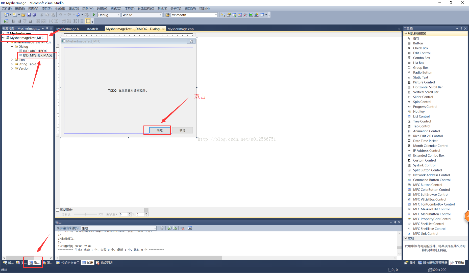The image size is (469, 273).
Task: Select IDD_MYSHERIMAGETEST dialog resource
Action: pyautogui.click(x=38, y=55)
